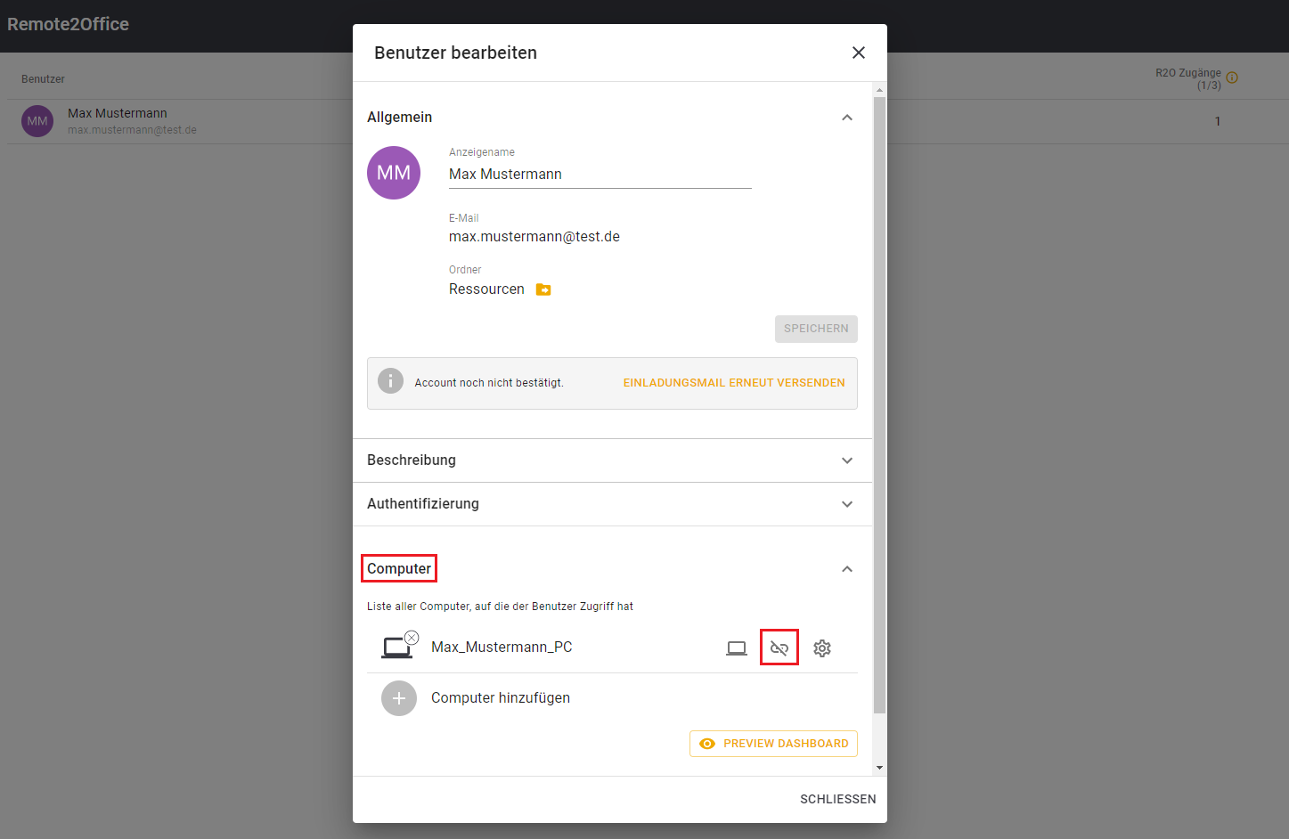Click the folder move icon beside Ressourcen
Image resolution: width=1289 pixels, height=839 pixels.
(543, 289)
